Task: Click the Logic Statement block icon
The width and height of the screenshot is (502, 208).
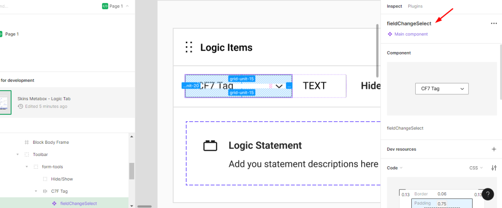Action: [x=210, y=146]
